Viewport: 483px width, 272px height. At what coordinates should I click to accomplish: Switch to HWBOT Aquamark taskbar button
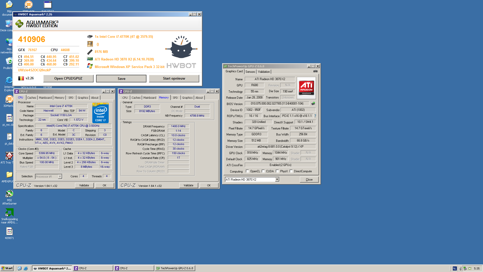coord(52,268)
